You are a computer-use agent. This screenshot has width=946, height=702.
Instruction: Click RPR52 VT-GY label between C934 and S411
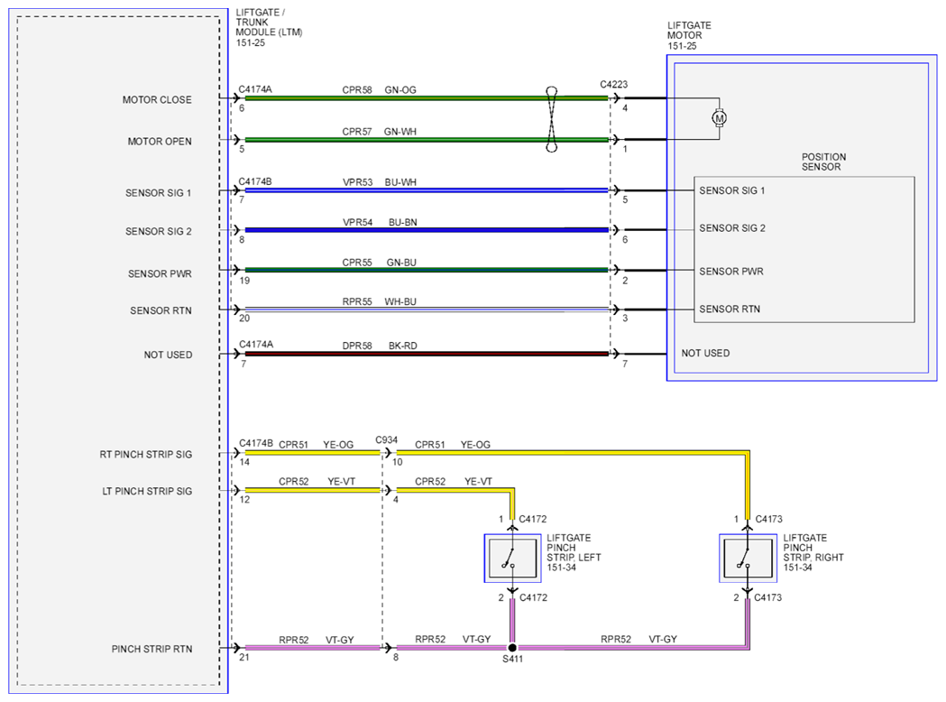tap(453, 639)
